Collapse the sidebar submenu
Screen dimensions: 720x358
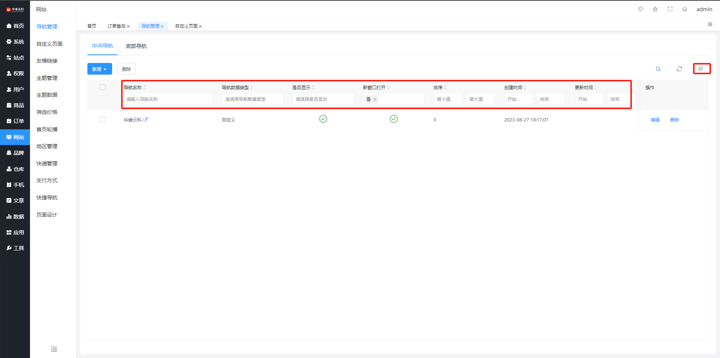pos(54,349)
